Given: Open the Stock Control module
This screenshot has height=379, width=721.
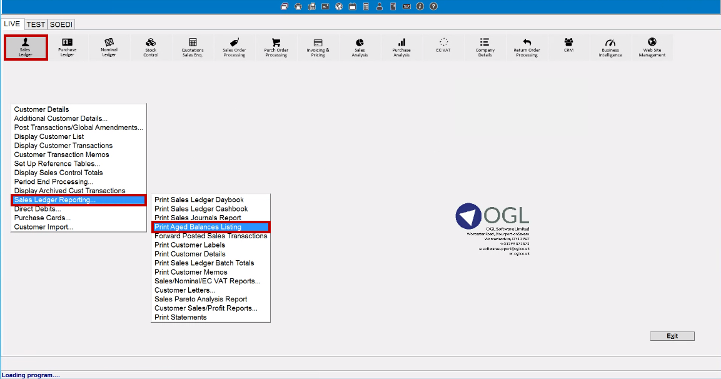Looking at the screenshot, I should tap(151, 48).
